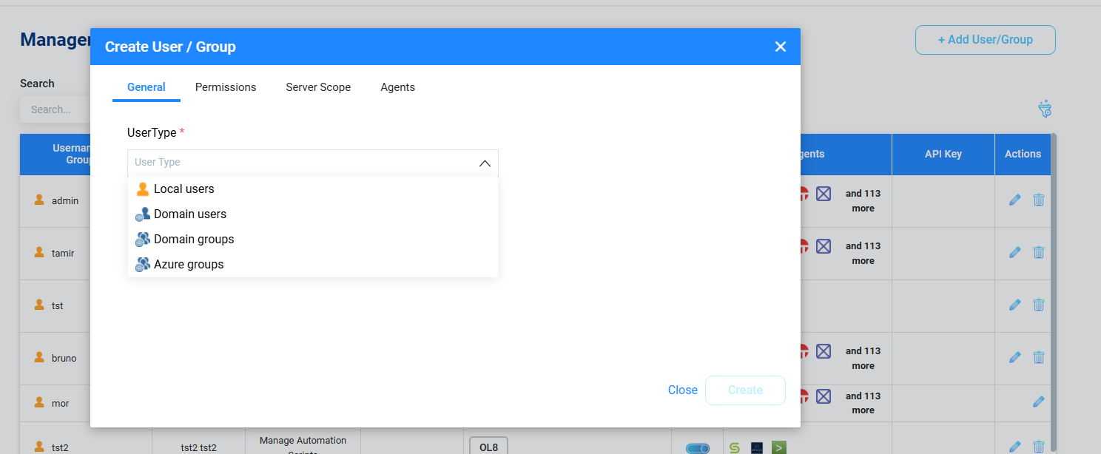Viewport: 1101px width, 454px height.
Task: Click the edit pencil for admin row
Action: click(1015, 200)
